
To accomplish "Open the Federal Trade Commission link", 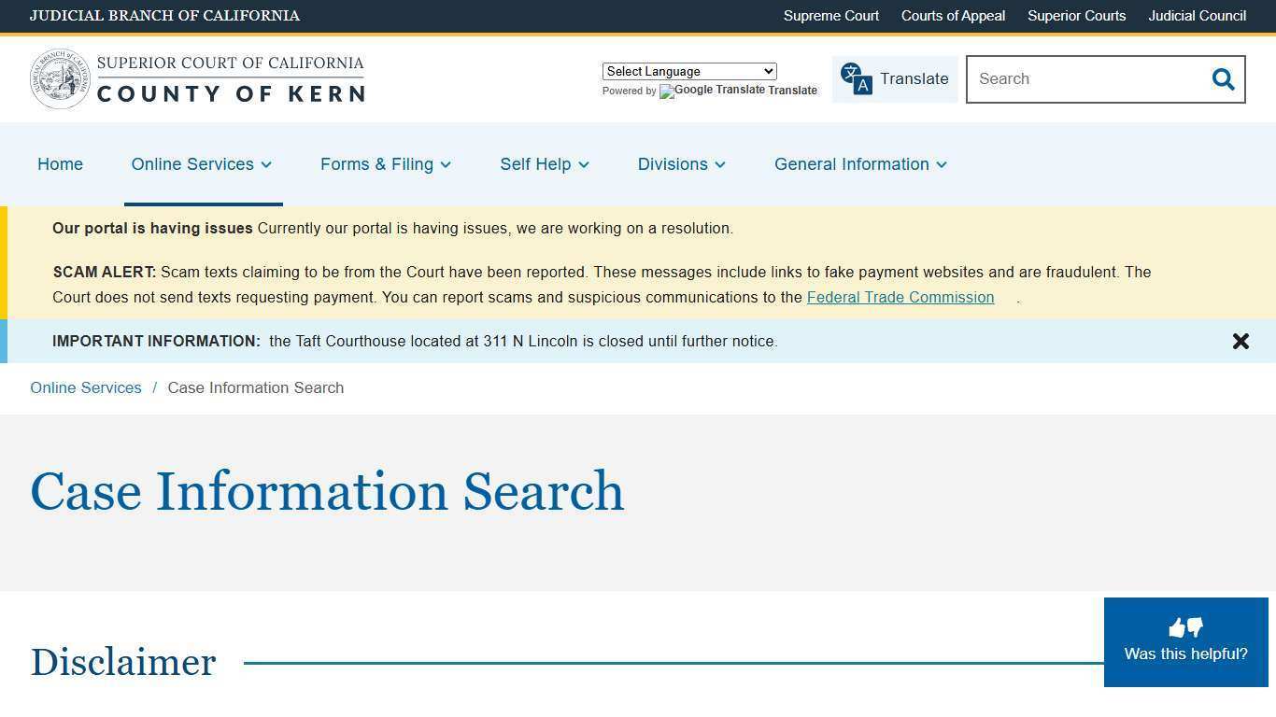I will tap(900, 297).
